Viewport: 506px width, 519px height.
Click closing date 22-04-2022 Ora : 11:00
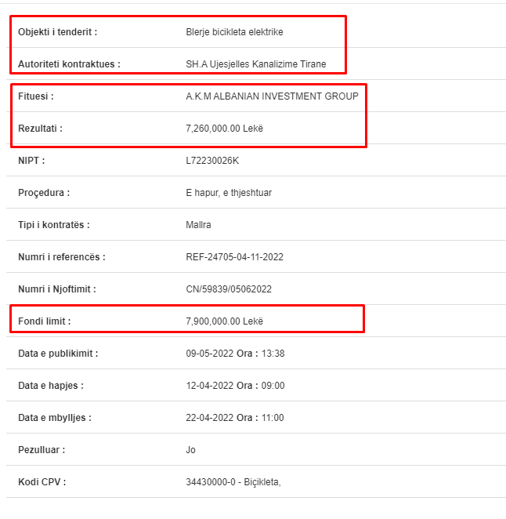[x=235, y=418]
